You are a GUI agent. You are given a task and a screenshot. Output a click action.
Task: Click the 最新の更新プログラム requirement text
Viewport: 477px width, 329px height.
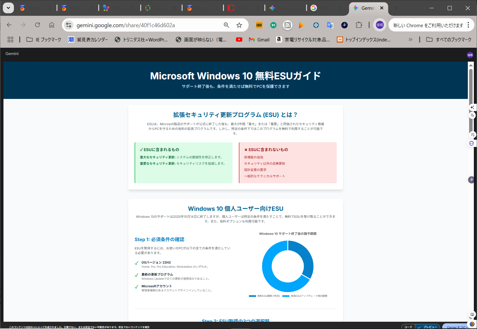point(157,274)
